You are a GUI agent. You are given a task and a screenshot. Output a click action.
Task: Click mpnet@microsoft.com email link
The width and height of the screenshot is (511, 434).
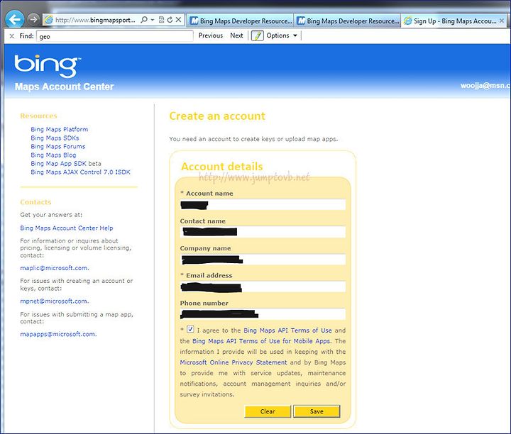[55, 301]
